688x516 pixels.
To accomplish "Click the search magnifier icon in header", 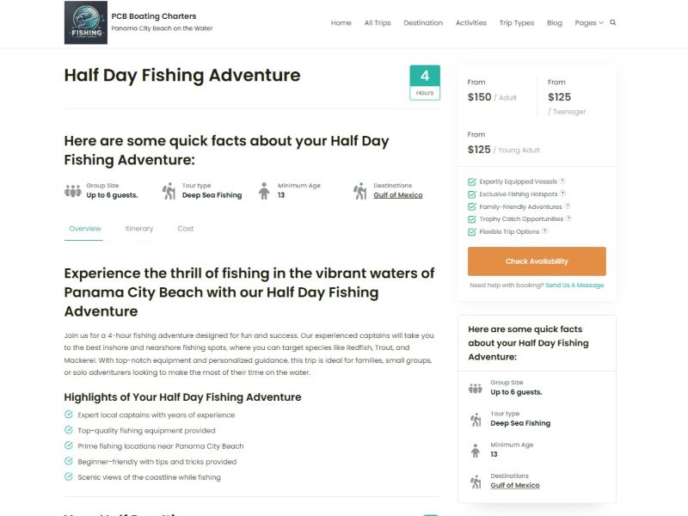I will pyautogui.click(x=612, y=22).
